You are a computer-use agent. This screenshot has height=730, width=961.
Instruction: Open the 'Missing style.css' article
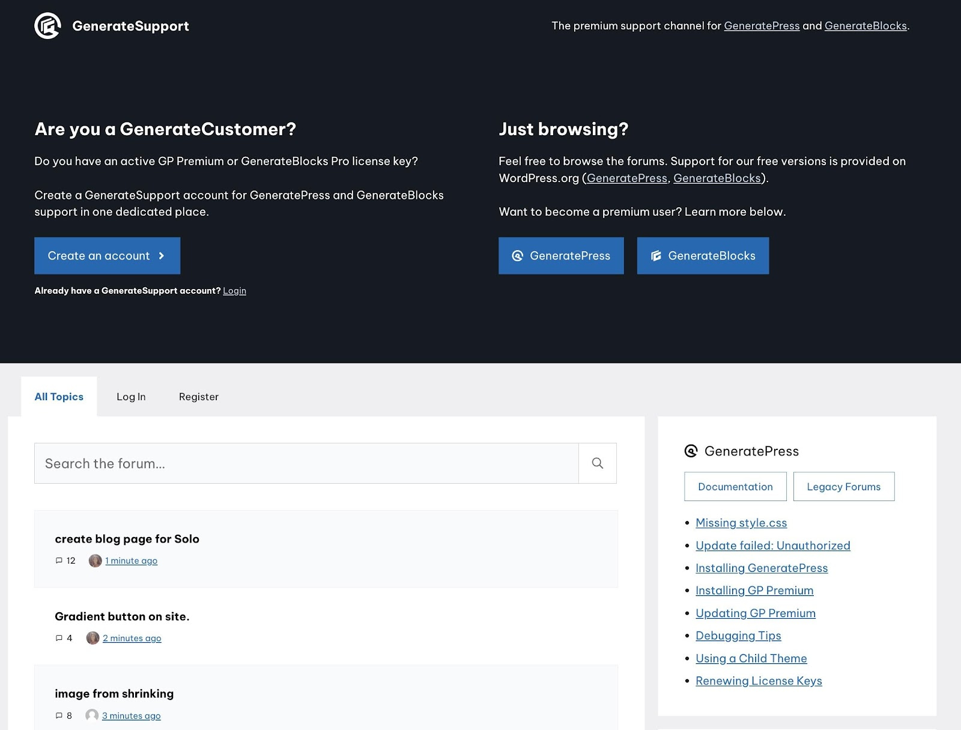(x=741, y=523)
